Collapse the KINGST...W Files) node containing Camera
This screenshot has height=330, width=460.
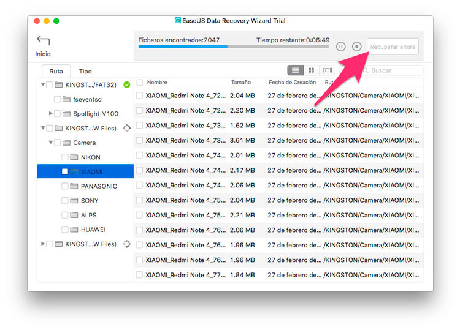point(43,128)
